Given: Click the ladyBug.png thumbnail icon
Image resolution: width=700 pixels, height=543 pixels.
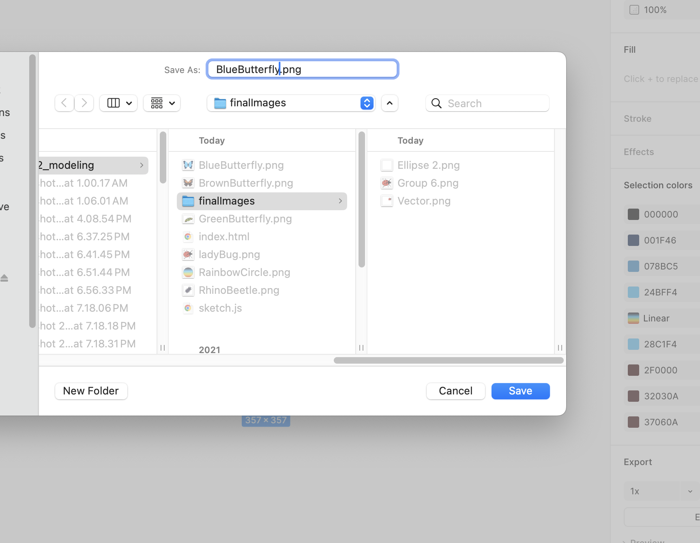Looking at the screenshot, I should point(188,254).
